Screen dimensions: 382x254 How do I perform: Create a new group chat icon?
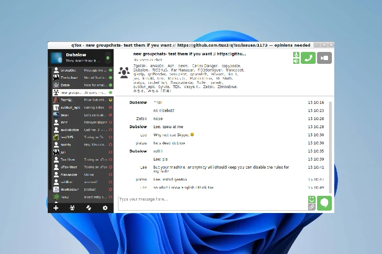[x=72, y=208]
